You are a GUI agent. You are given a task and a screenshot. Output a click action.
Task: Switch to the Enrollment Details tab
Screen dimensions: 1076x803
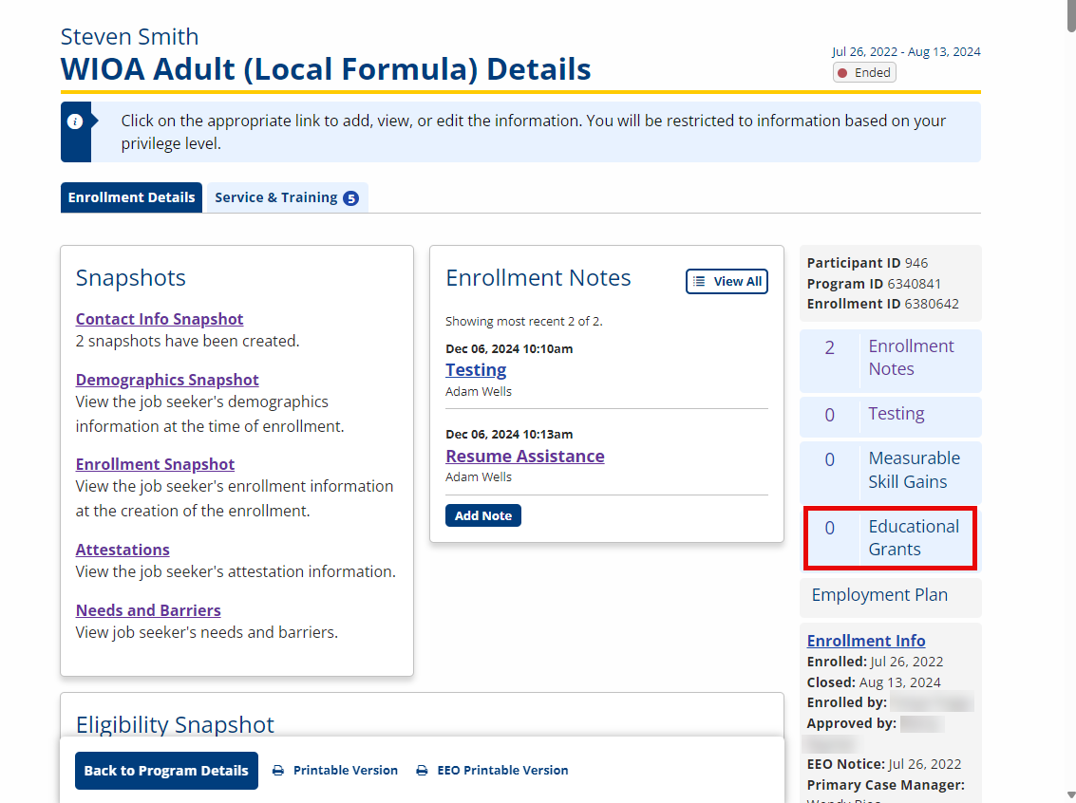pyautogui.click(x=131, y=197)
